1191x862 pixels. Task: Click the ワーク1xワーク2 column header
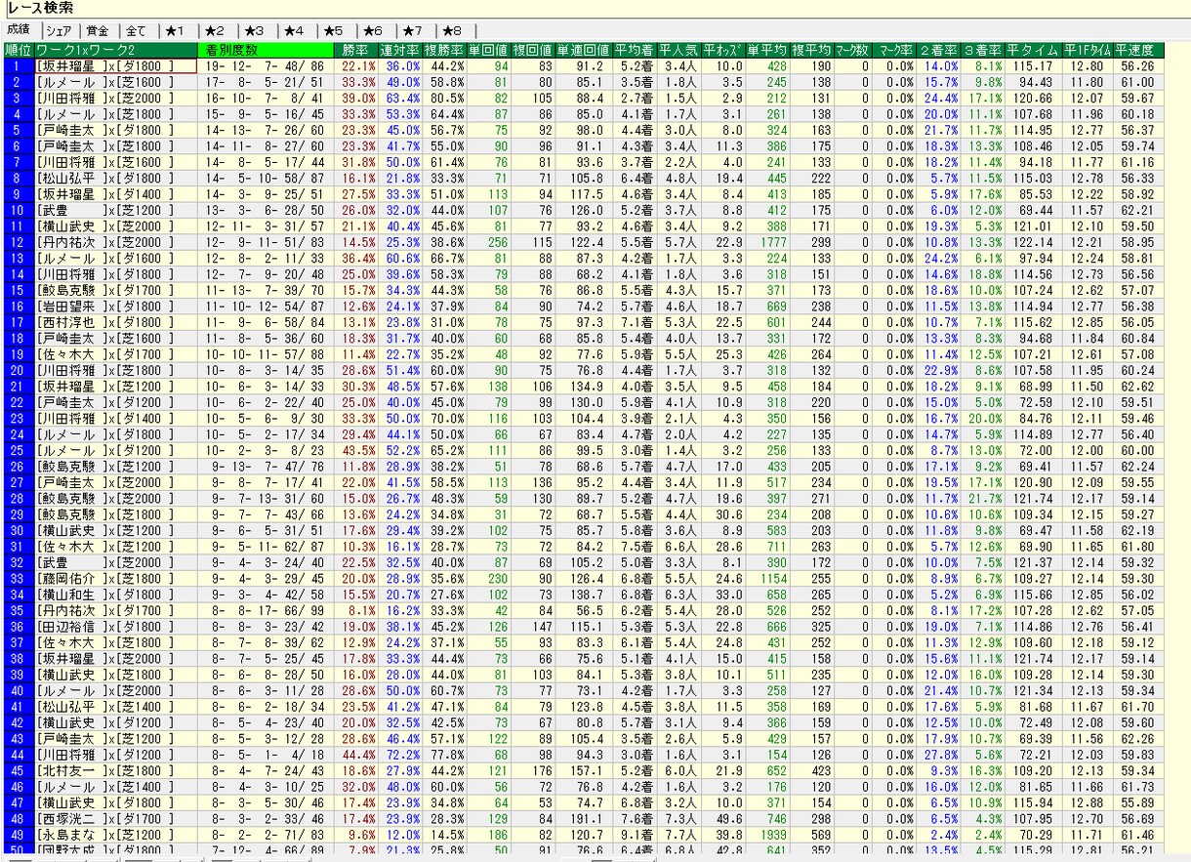[116, 50]
